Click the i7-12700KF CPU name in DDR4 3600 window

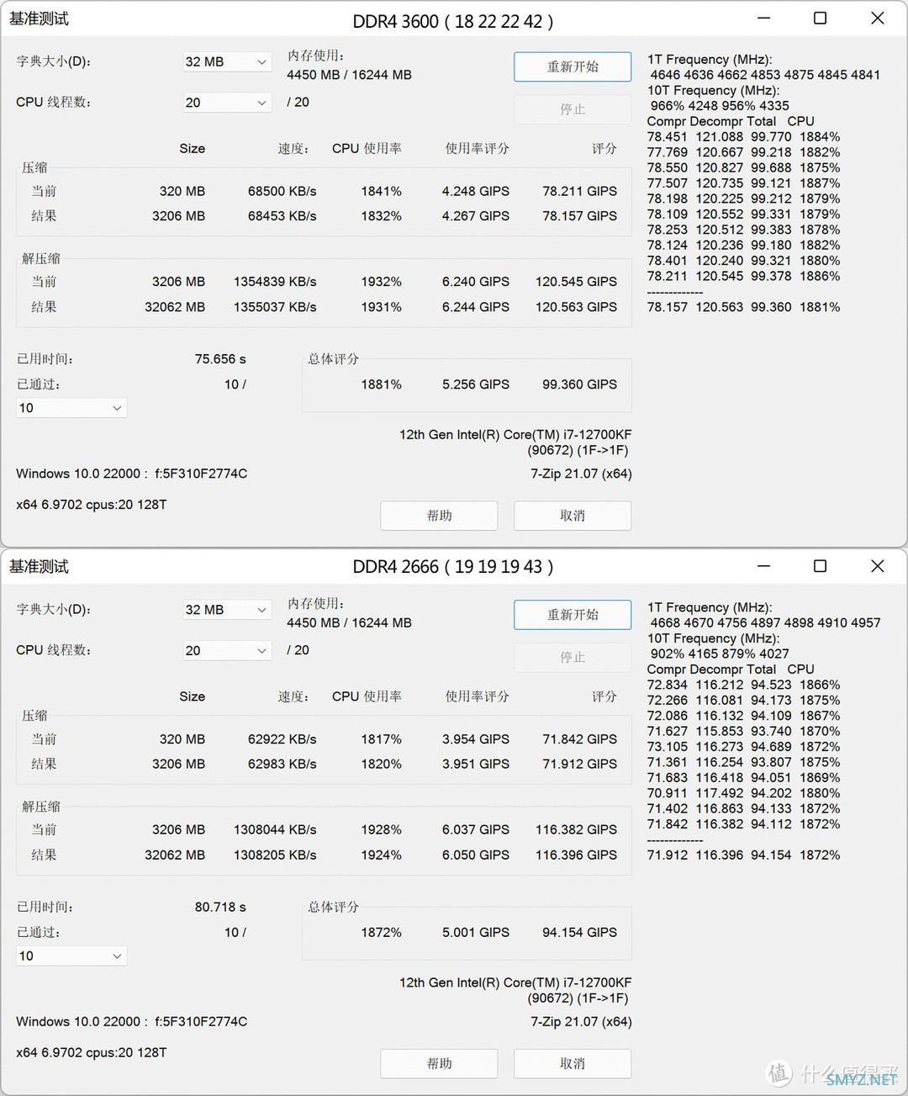[x=515, y=435]
